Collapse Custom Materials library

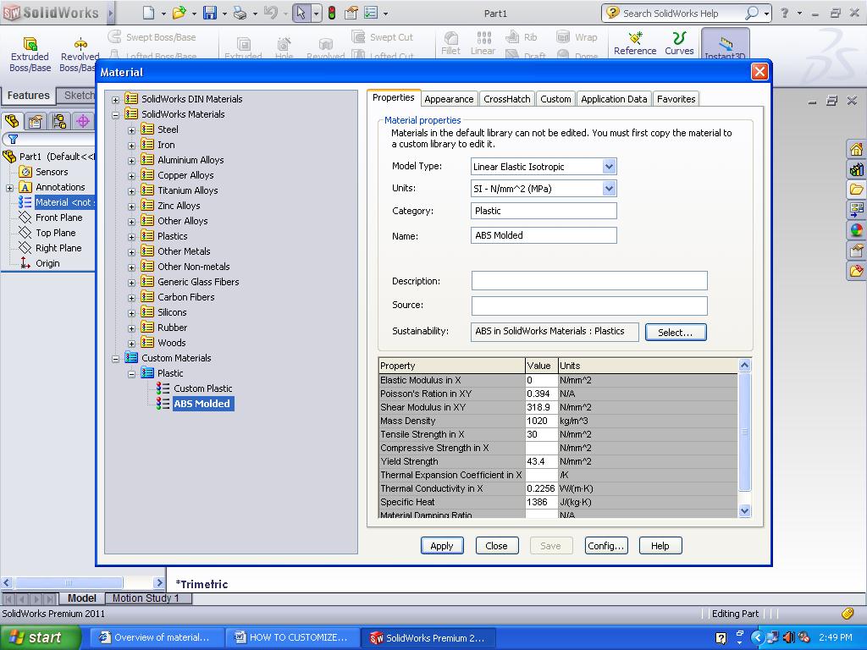(115, 359)
